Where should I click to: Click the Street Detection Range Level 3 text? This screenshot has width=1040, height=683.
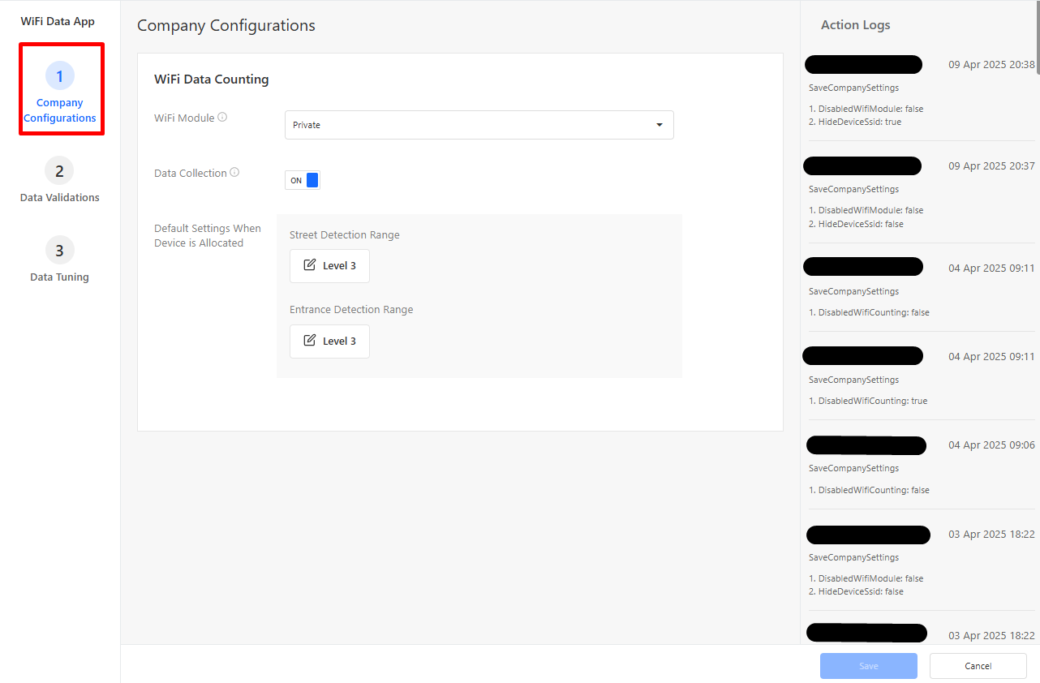pos(339,266)
